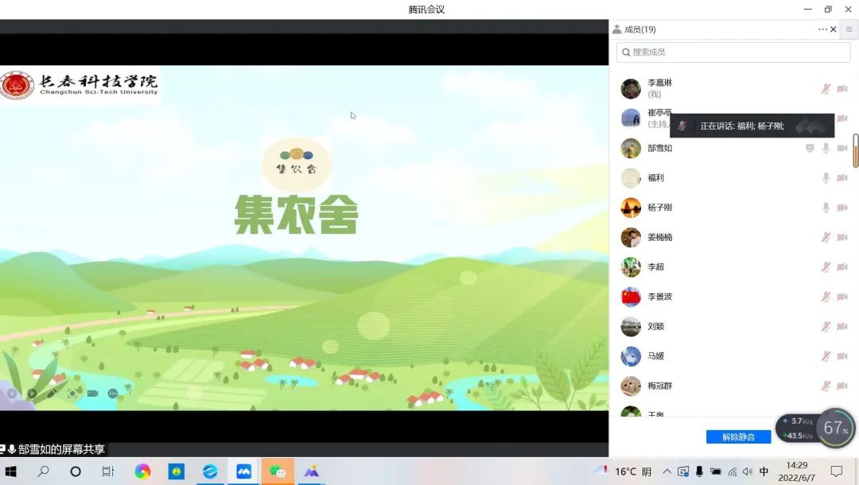This screenshot has height=485, width=859.
Task: Click 郜雪如's screen sharing icon
Action: tap(810, 148)
